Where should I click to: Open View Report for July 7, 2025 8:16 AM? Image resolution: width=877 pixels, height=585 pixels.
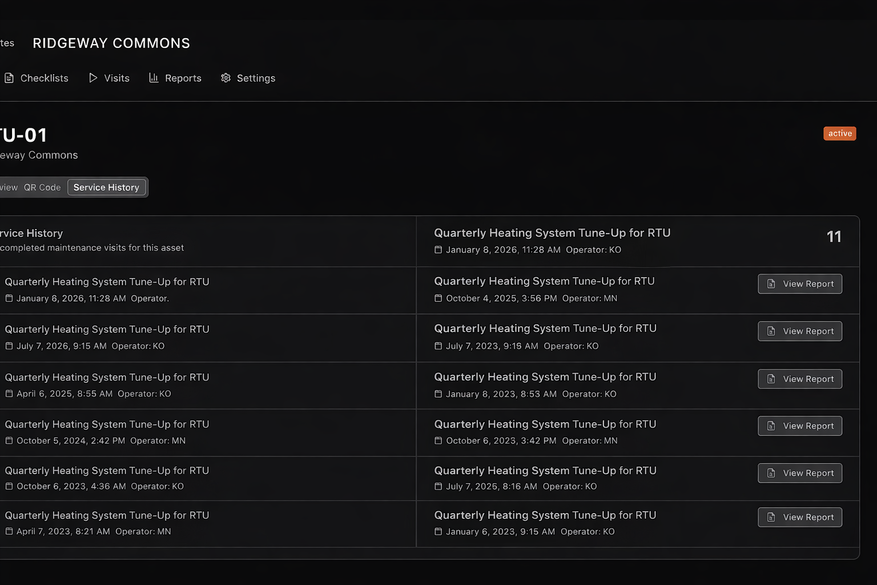tap(799, 473)
